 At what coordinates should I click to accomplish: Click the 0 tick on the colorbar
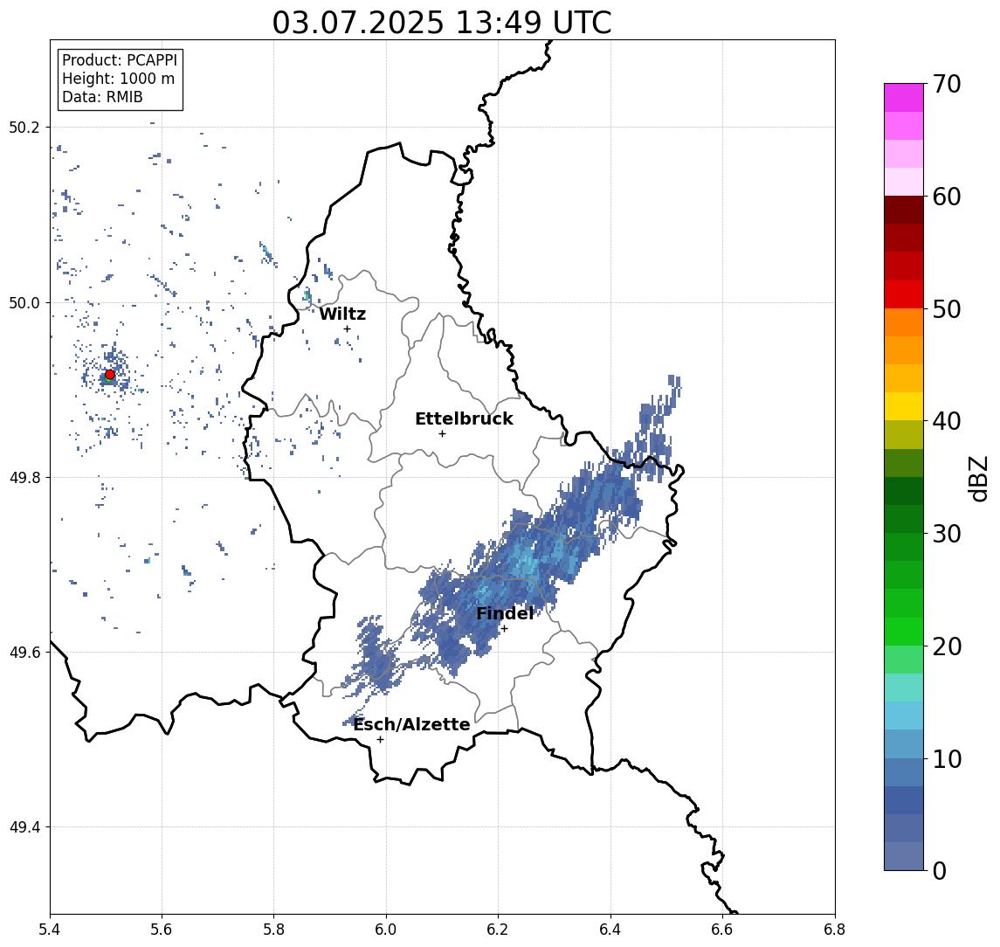(x=940, y=870)
